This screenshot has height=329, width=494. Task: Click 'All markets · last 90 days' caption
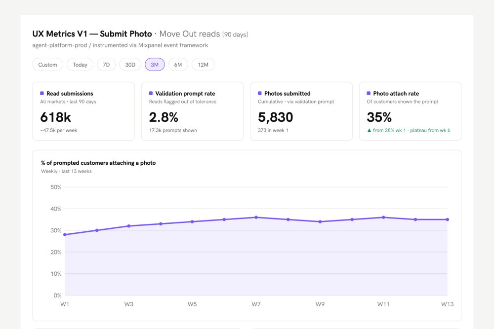click(x=68, y=102)
